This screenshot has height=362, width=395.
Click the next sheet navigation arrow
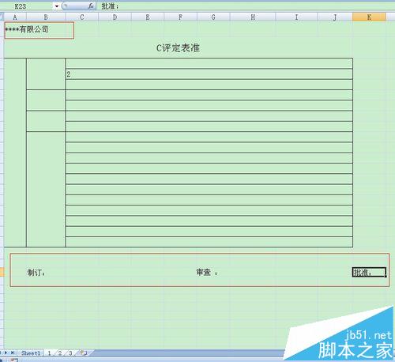pyautogui.click(x=6, y=353)
